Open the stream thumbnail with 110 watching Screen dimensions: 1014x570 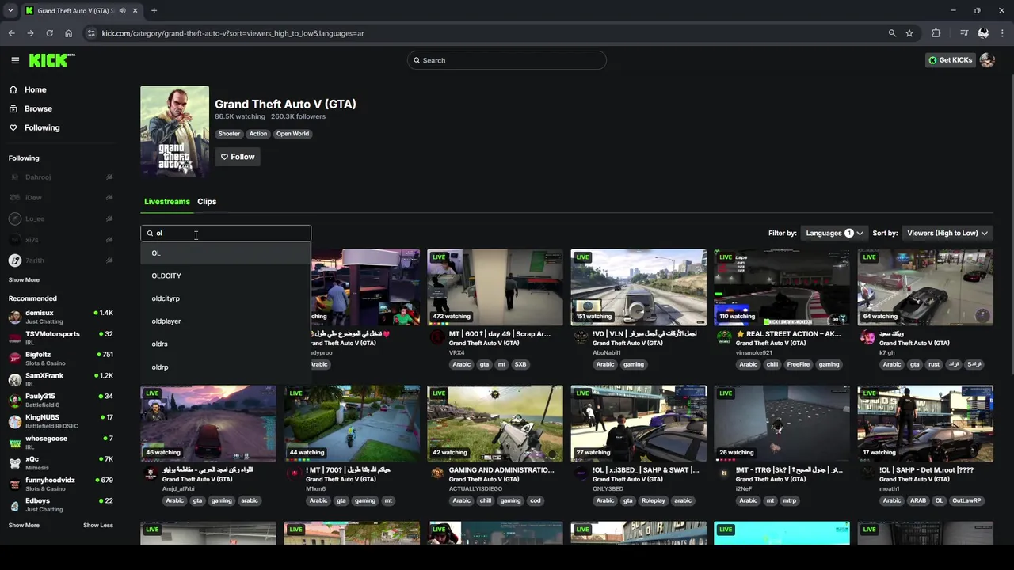tap(782, 287)
